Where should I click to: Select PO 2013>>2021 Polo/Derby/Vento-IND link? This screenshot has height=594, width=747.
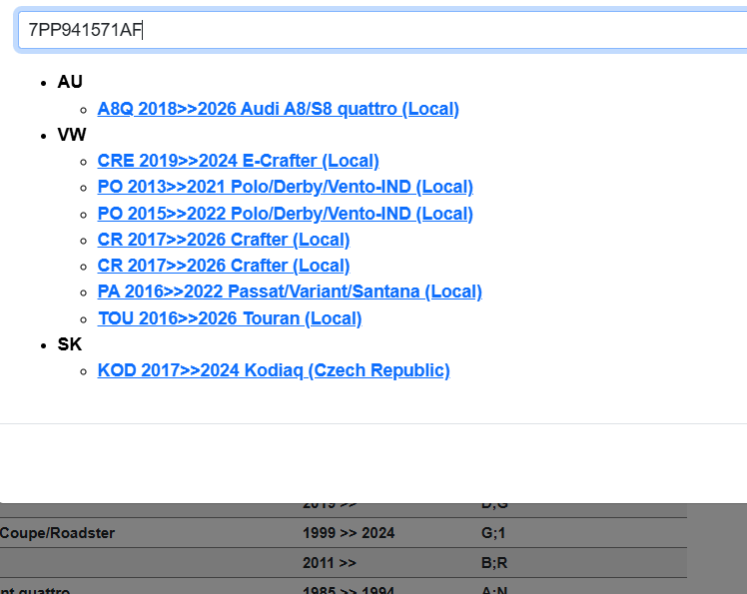pyautogui.click(x=285, y=187)
